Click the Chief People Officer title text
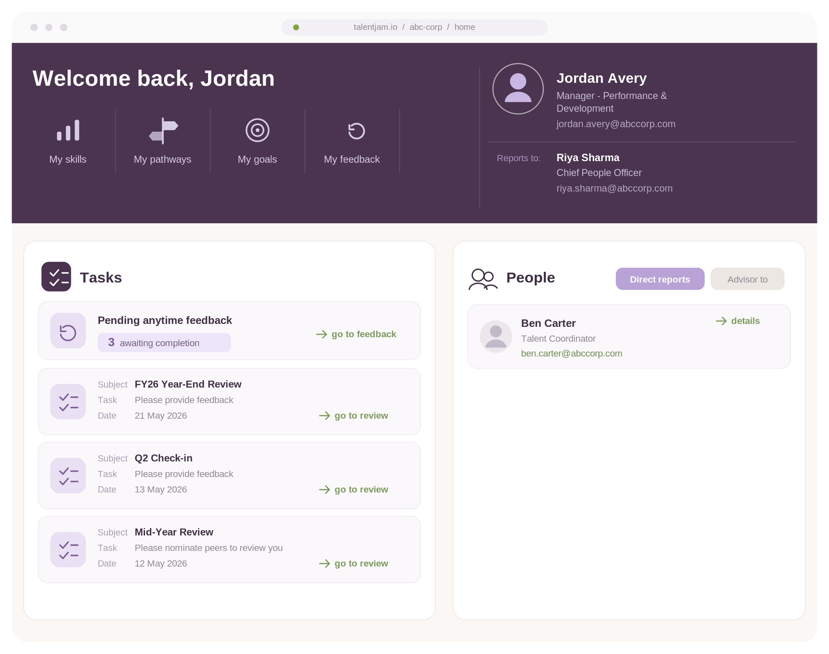This screenshot has height=654, width=829. [599, 173]
